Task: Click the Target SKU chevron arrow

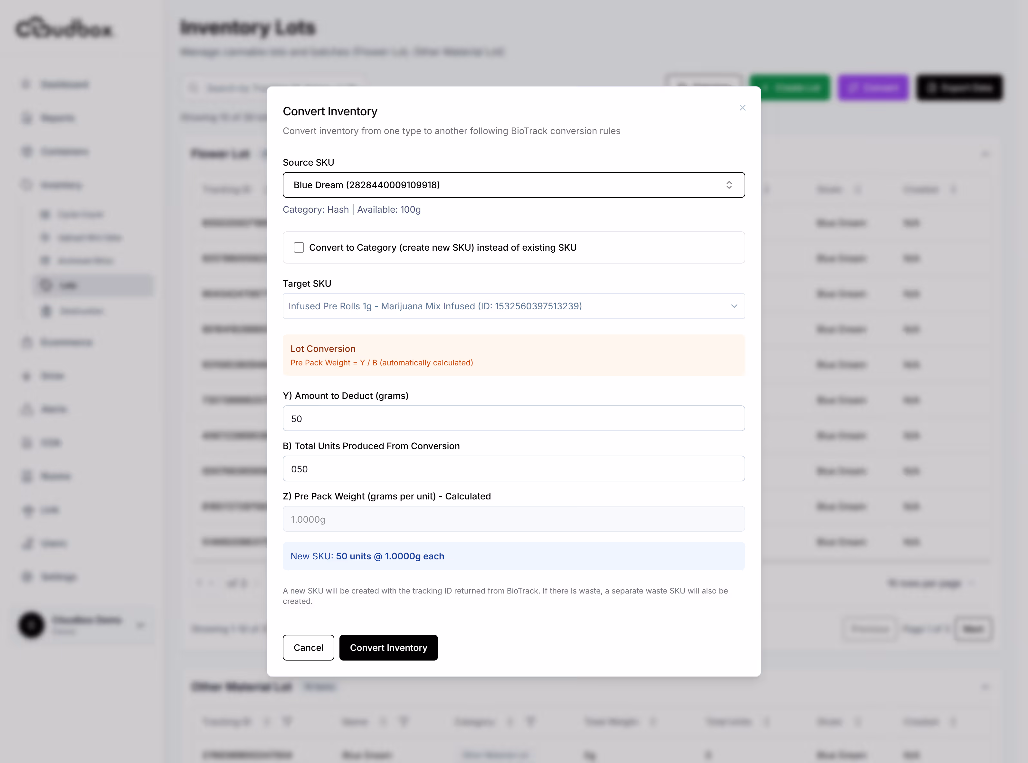Action: point(734,306)
